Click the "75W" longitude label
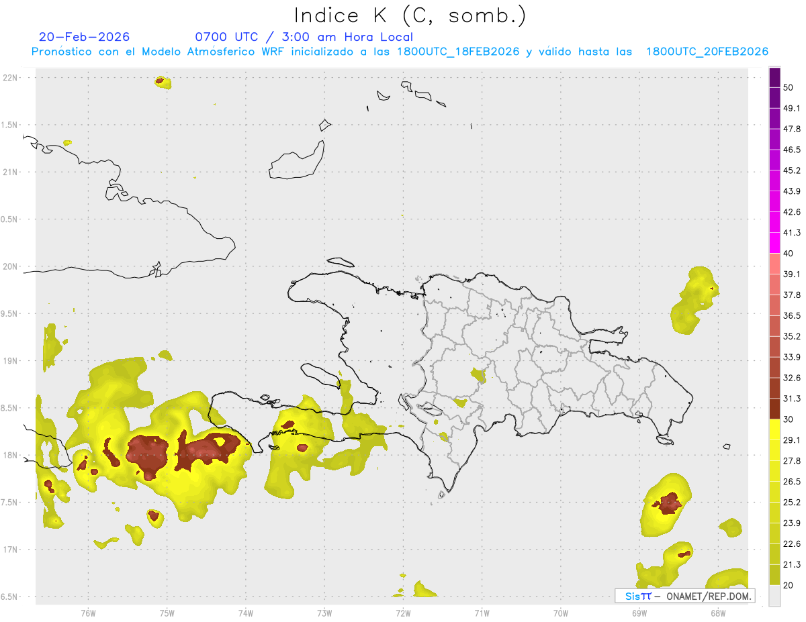806x622 pixels. click(x=167, y=613)
